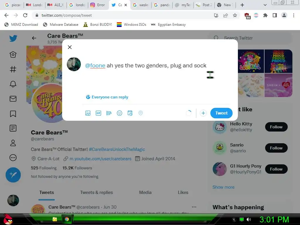Close the tweet compose dialog
300x225 pixels.
pyautogui.click(x=70, y=47)
